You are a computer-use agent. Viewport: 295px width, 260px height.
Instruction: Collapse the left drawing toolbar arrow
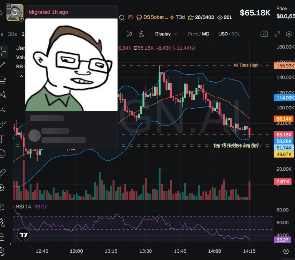click(x=10, y=244)
